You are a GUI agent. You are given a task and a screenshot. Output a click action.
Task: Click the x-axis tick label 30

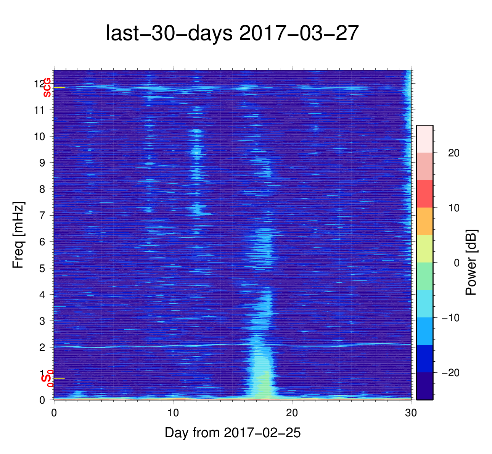(411, 413)
